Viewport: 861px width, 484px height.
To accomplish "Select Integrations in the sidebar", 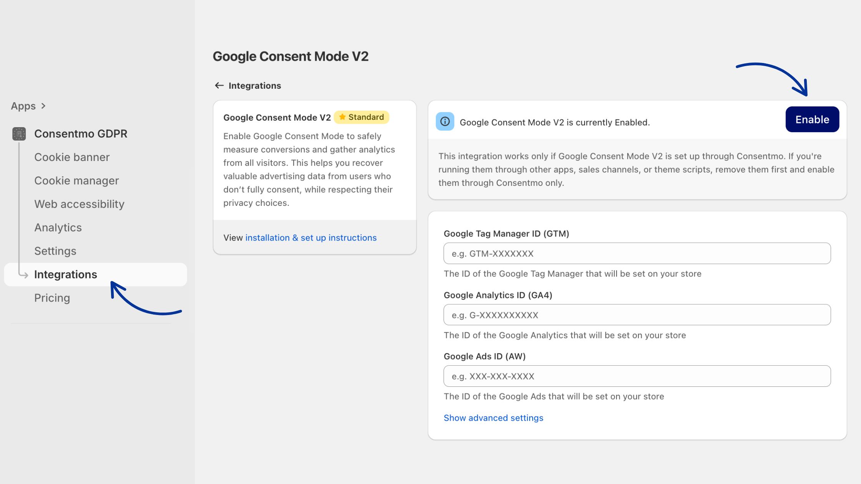I will [66, 274].
